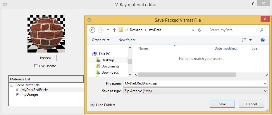Open the Save as type dropdown
Viewport: 272px width, 115px height.
tap(195, 91)
